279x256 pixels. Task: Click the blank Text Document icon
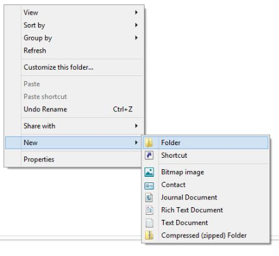tap(149, 223)
